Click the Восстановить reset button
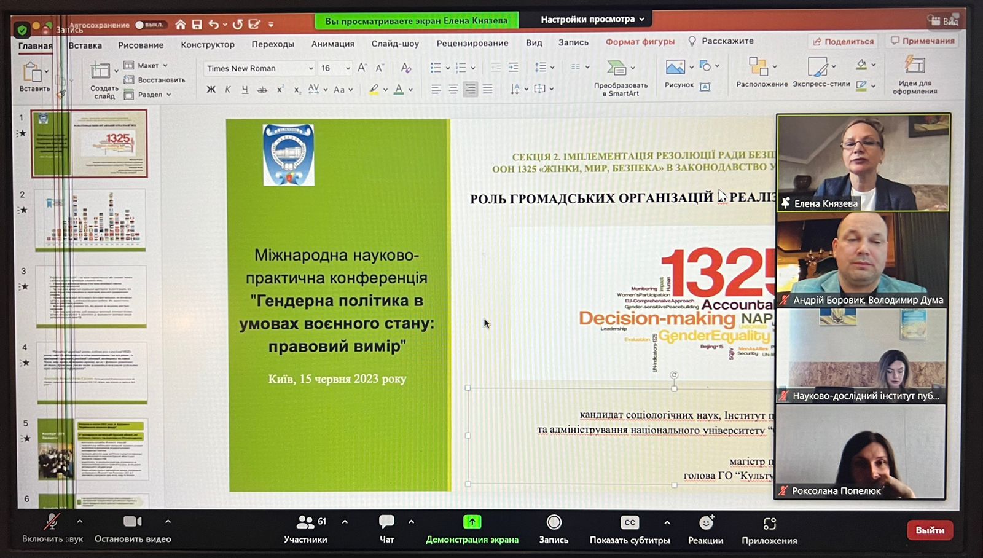This screenshot has height=558, width=983. (155, 80)
